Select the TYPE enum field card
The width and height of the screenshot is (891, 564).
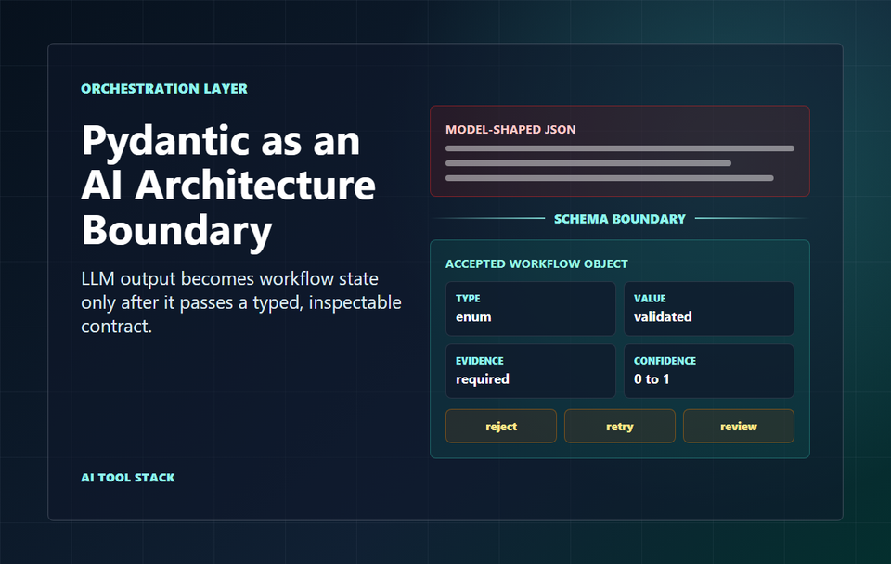(530, 308)
